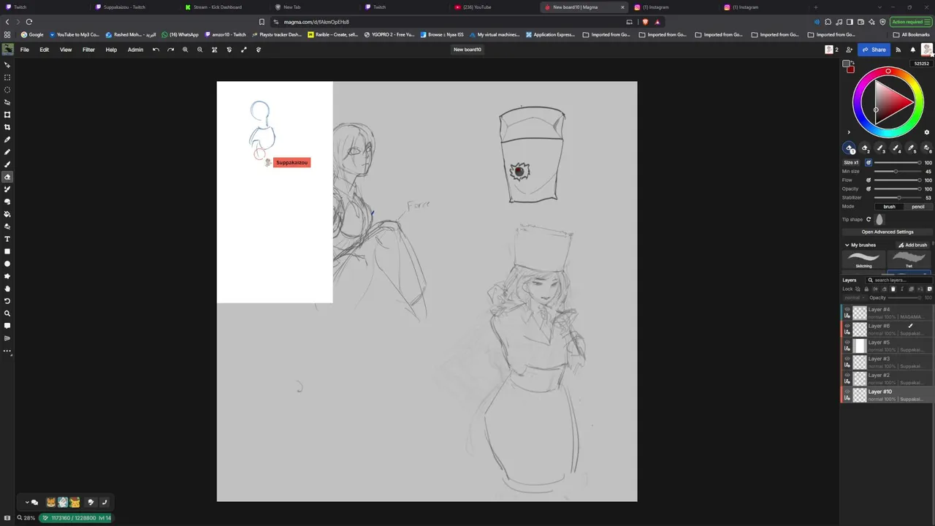This screenshot has height=526, width=935.
Task: Switch mode to pencil
Action: tap(917, 207)
